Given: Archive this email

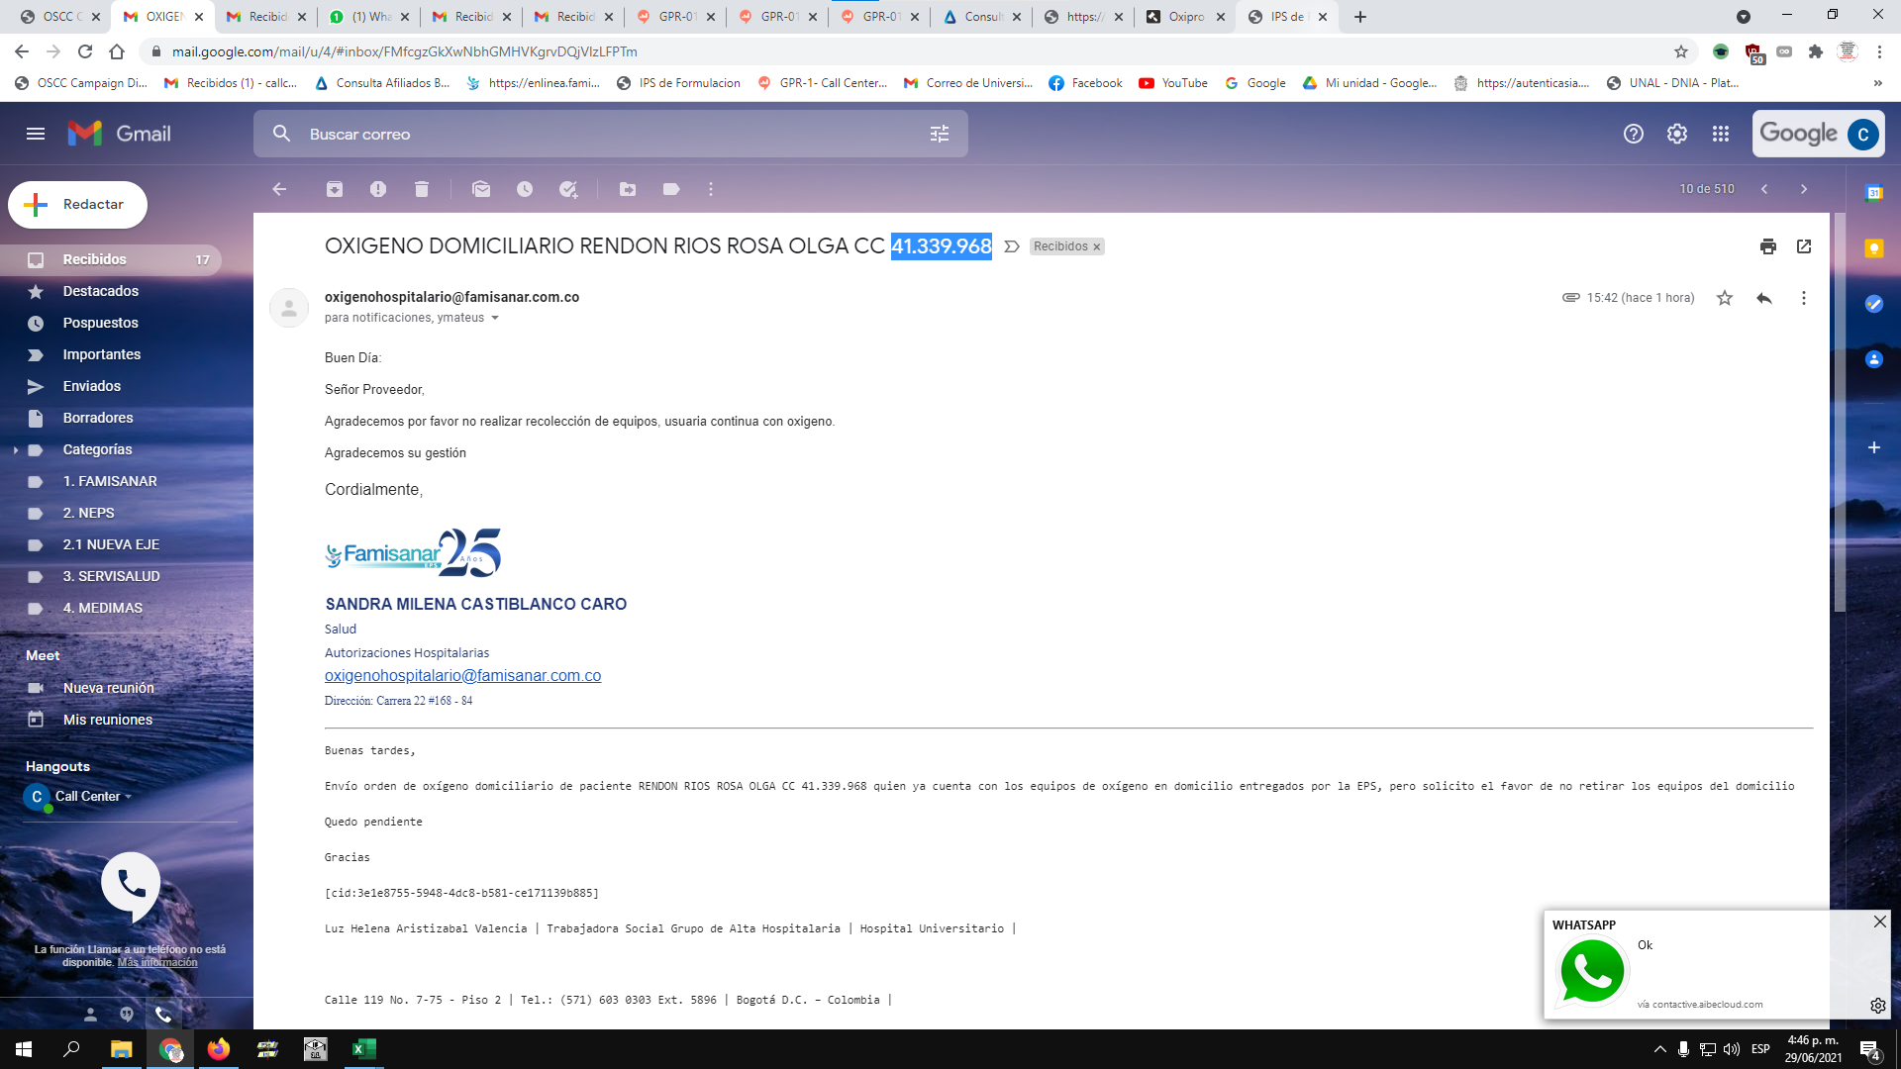Looking at the screenshot, I should (x=335, y=189).
